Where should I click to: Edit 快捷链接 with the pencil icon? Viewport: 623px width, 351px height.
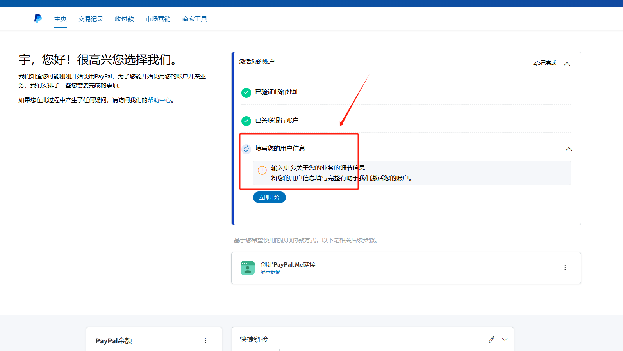pyautogui.click(x=491, y=340)
